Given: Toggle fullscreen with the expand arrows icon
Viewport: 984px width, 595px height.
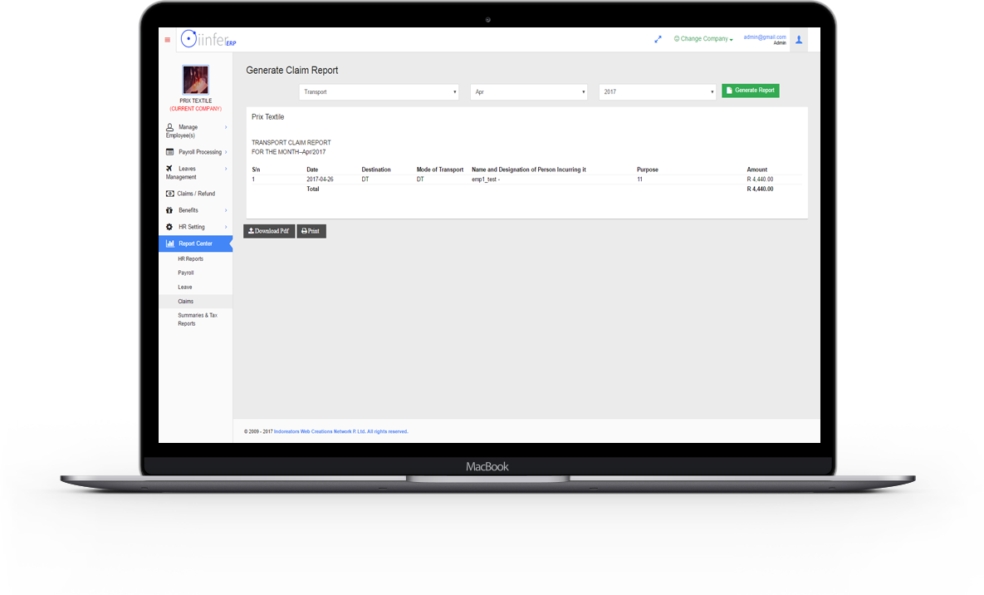Looking at the screenshot, I should tap(658, 39).
